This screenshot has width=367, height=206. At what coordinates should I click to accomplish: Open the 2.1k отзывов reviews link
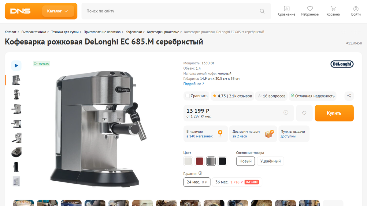tap(240, 96)
